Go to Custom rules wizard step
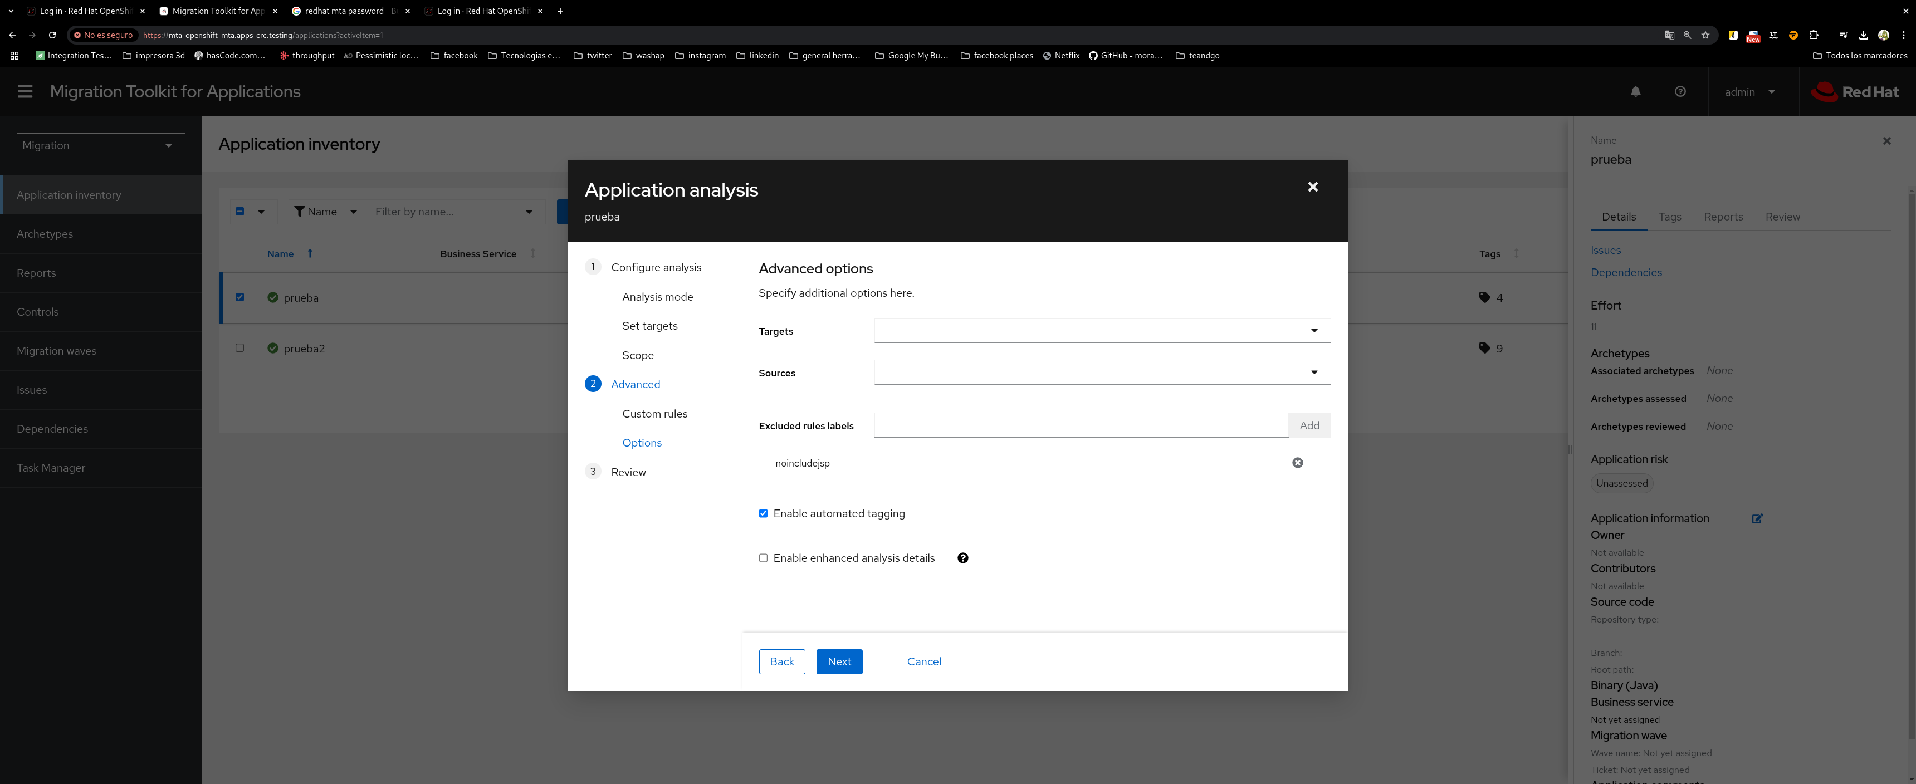 [x=654, y=414]
